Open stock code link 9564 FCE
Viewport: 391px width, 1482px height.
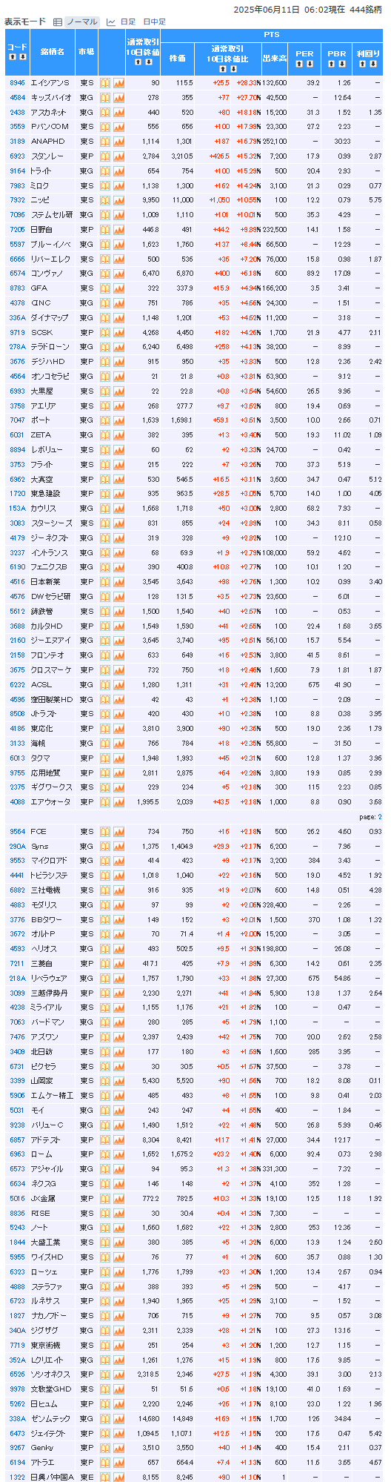17,832
